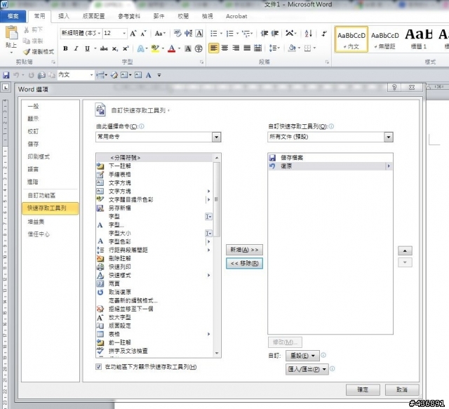The width and height of the screenshot is (449, 409).
Task: Apply Underline formatting icon
Action: 87,48
